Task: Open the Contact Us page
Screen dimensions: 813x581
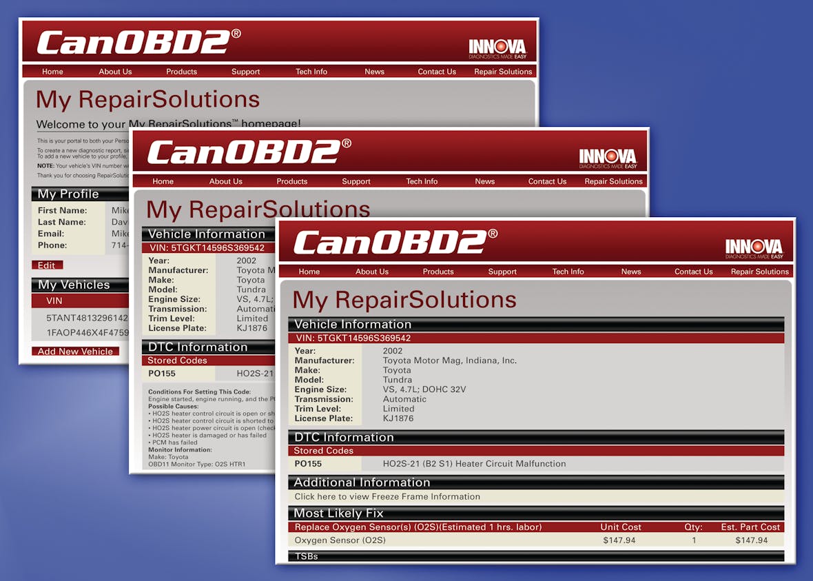Action: click(693, 272)
